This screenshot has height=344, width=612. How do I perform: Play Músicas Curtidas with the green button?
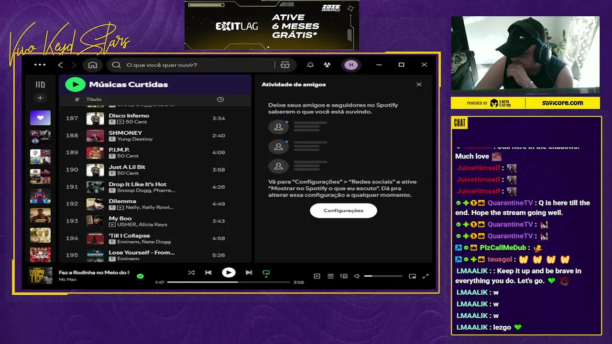(x=75, y=85)
